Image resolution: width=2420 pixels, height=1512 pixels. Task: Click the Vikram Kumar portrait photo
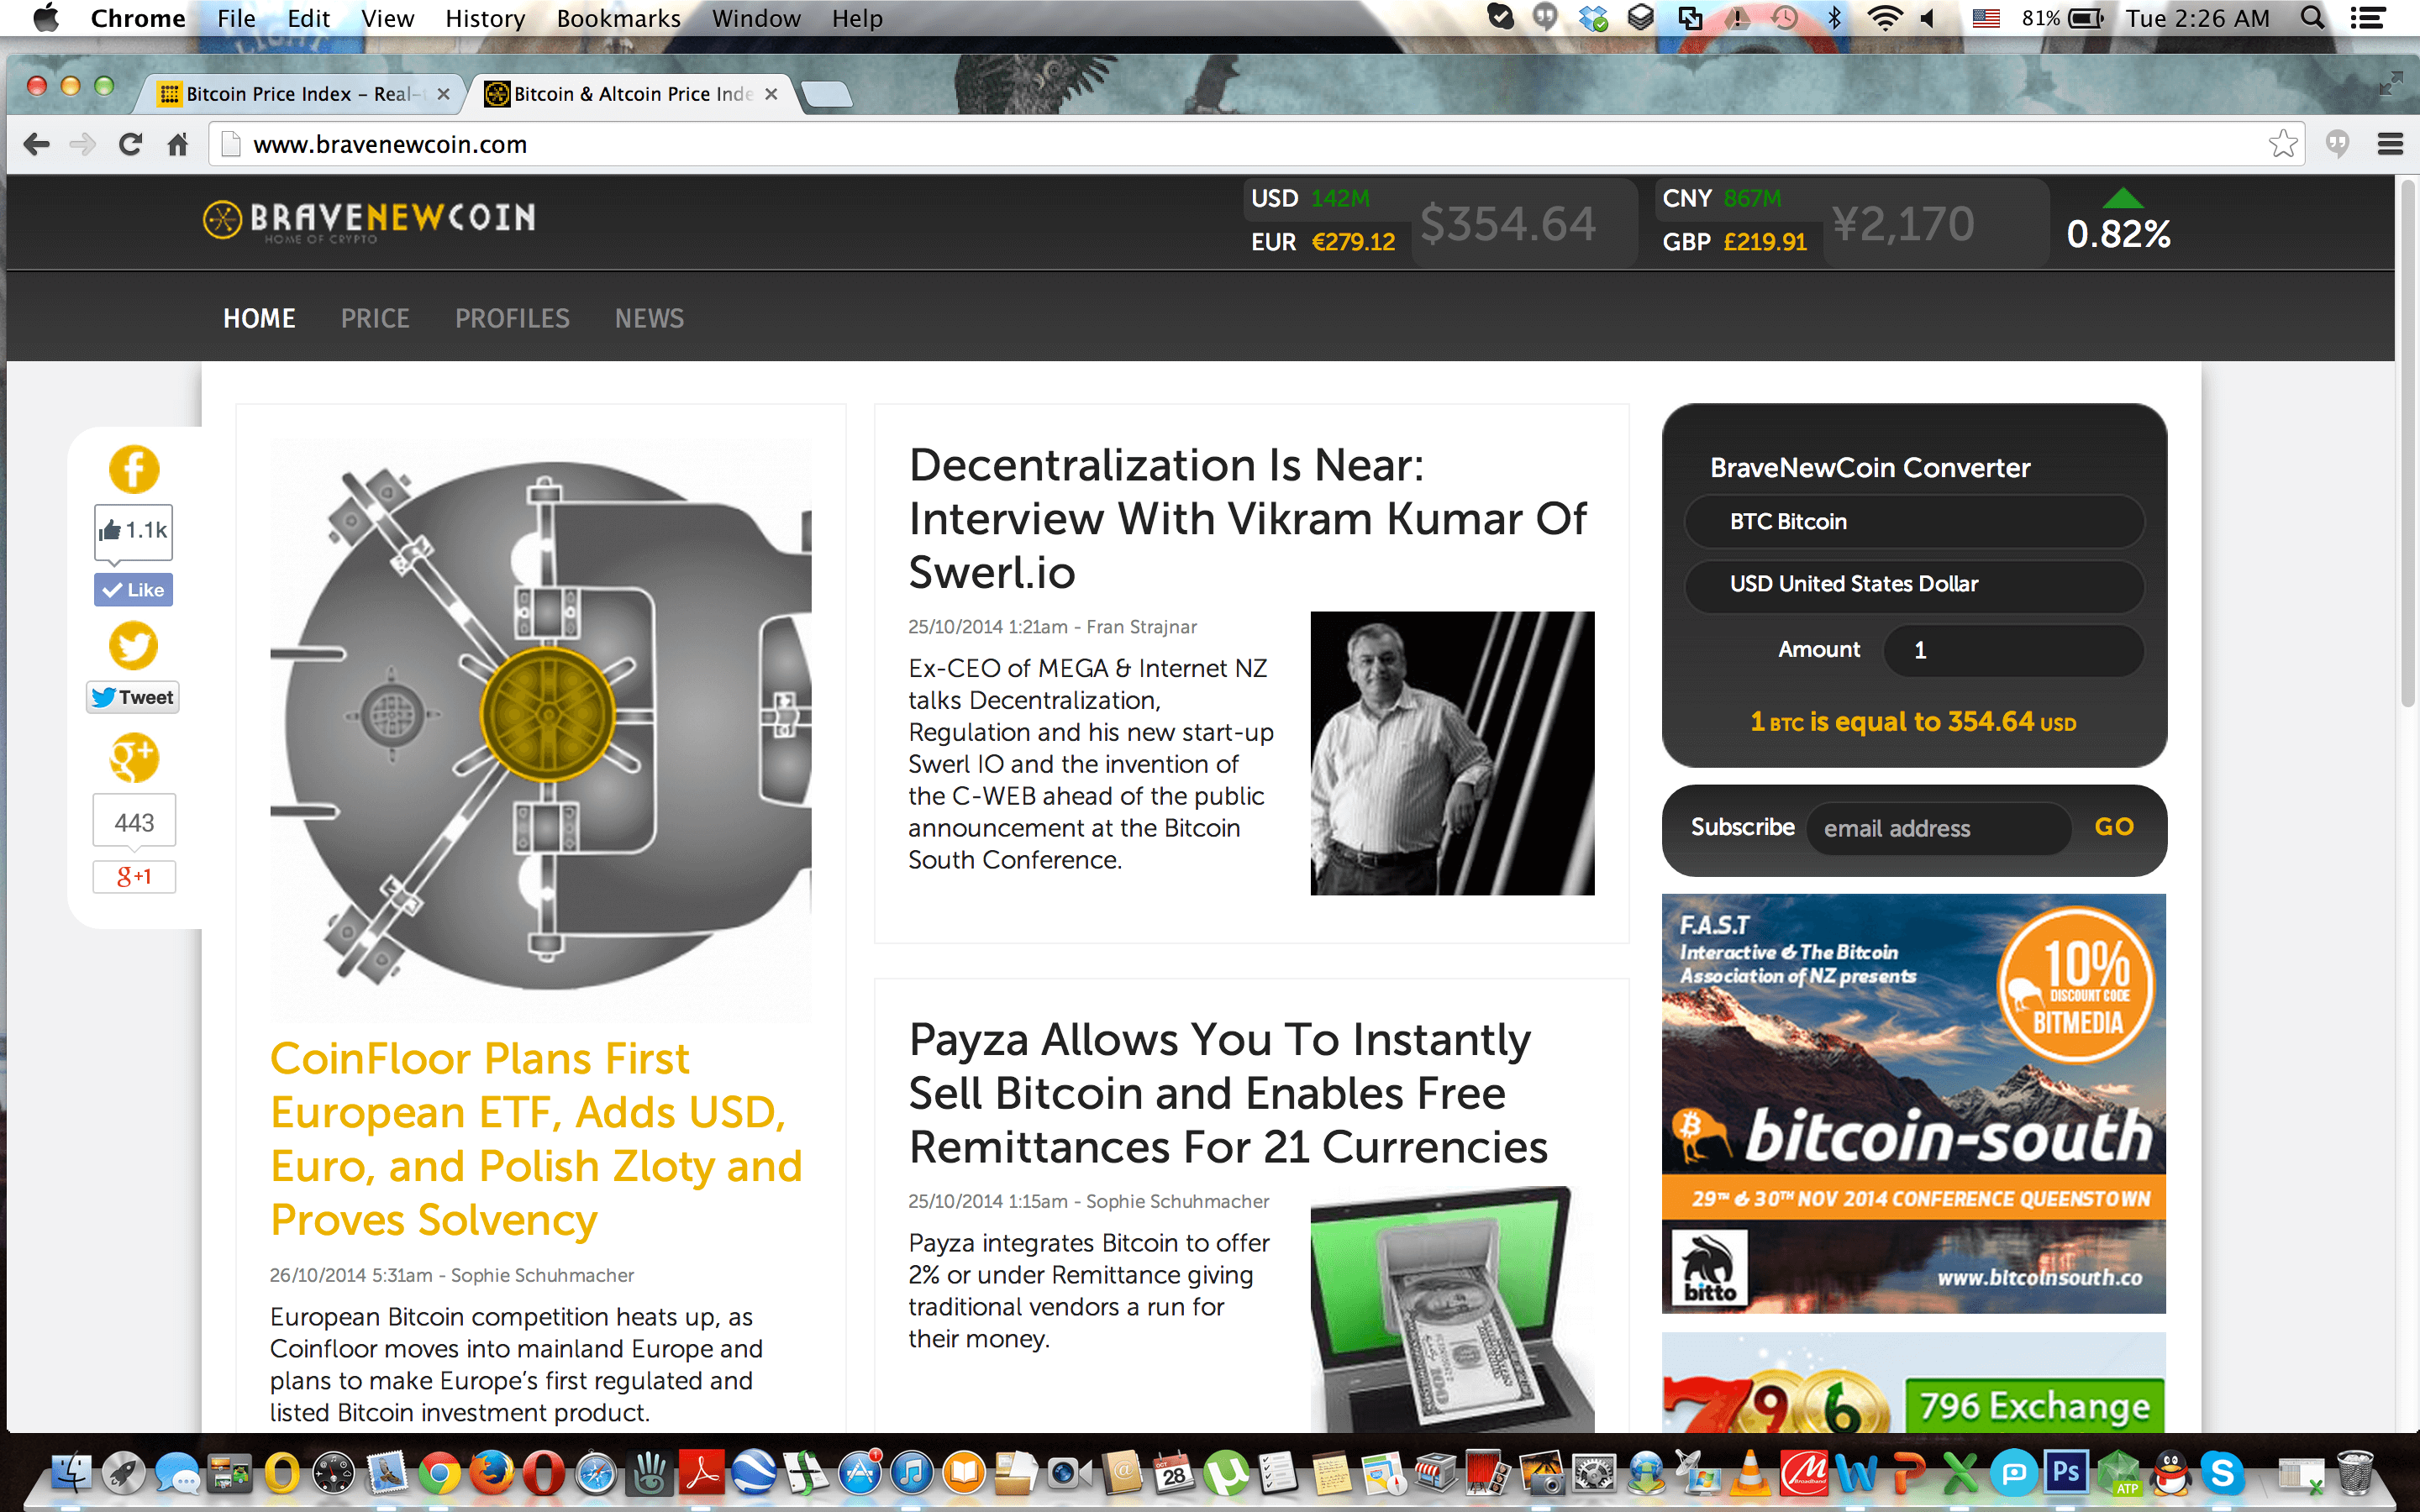[1452, 753]
